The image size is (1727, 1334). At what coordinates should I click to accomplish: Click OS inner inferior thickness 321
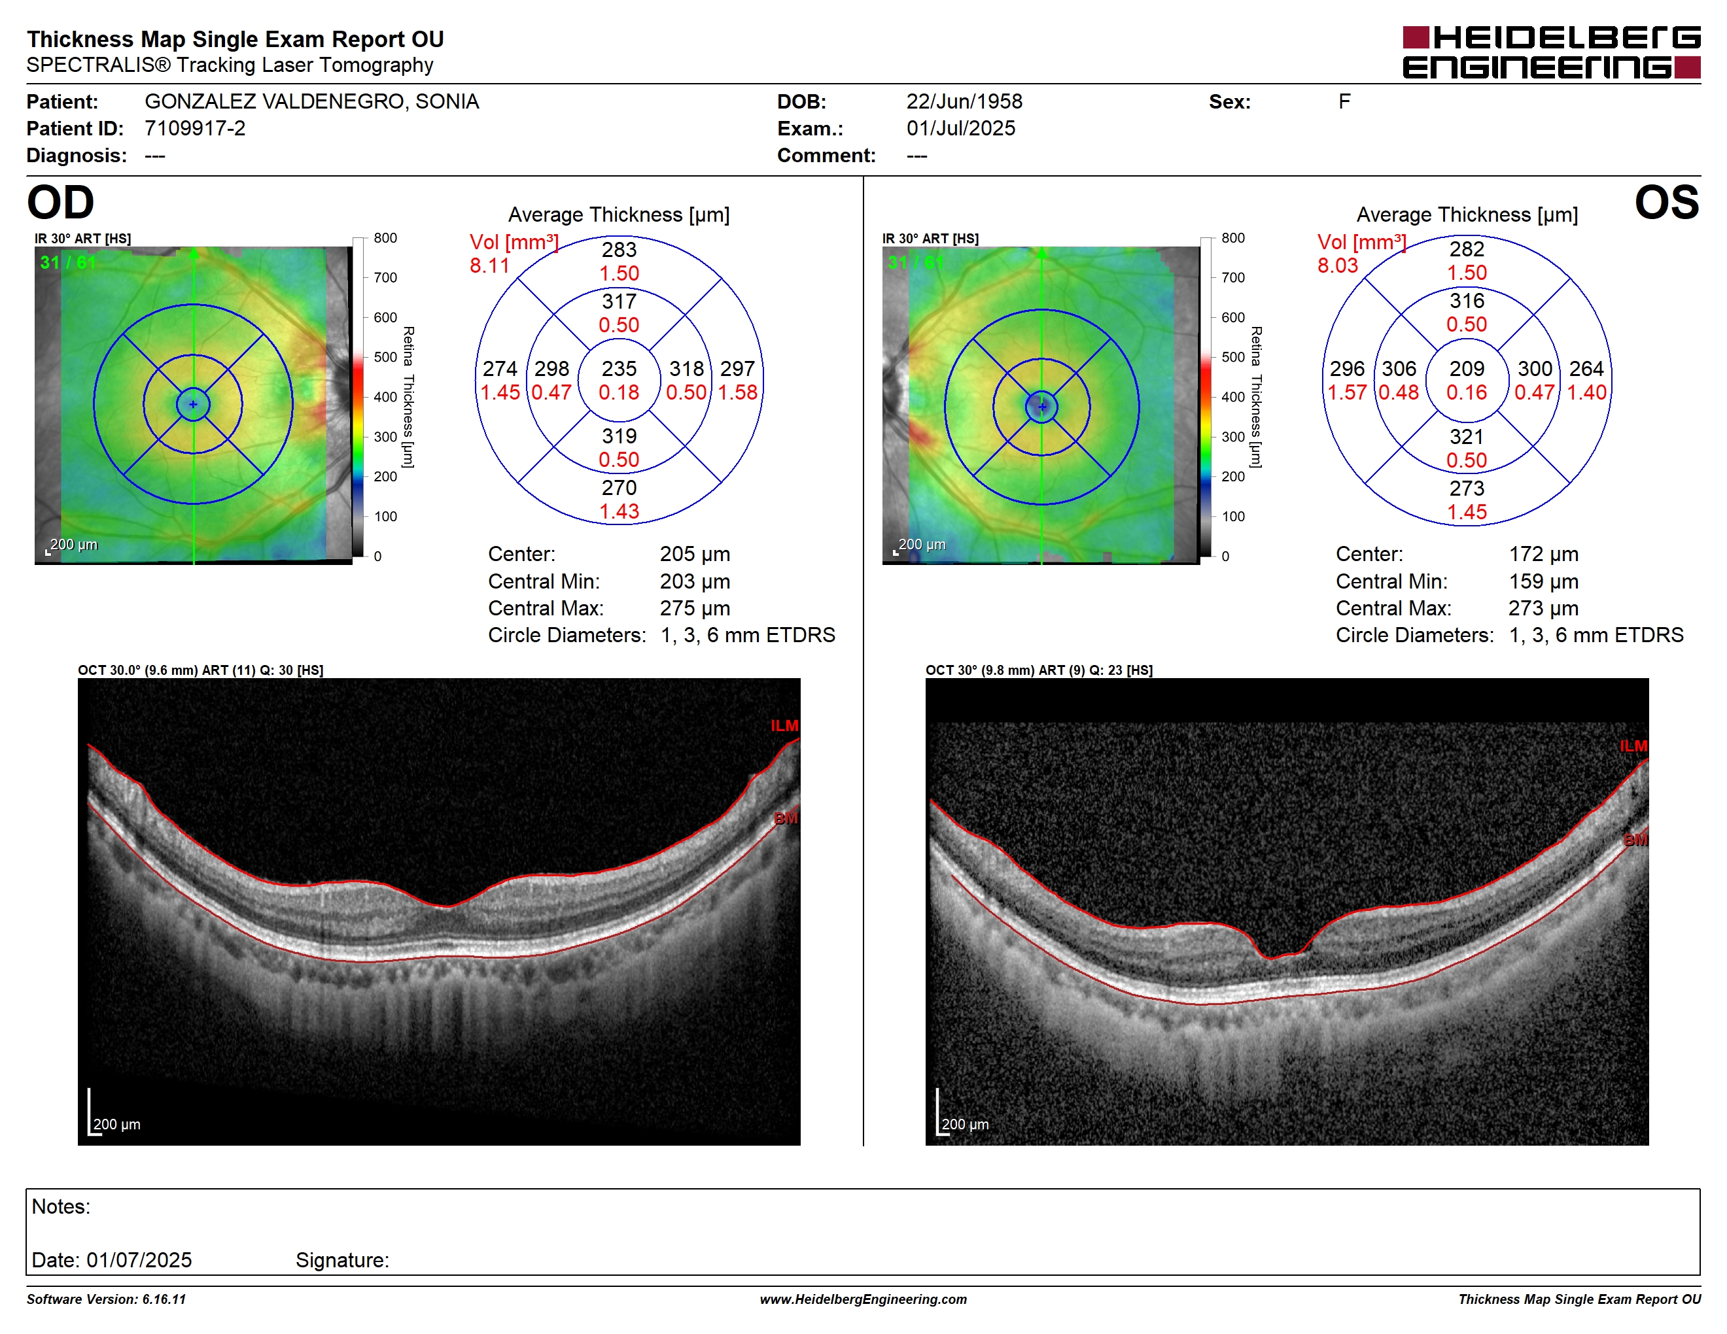[1467, 437]
